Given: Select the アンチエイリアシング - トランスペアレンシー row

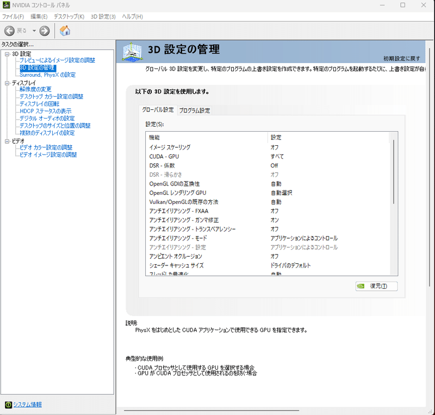Looking at the screenshot, I should coord(268,230).
